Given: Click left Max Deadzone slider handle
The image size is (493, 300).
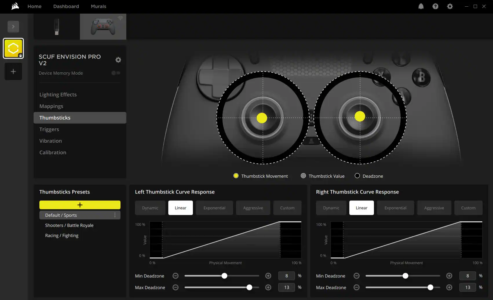Looking at the screenshot, I should coord(249,288).
